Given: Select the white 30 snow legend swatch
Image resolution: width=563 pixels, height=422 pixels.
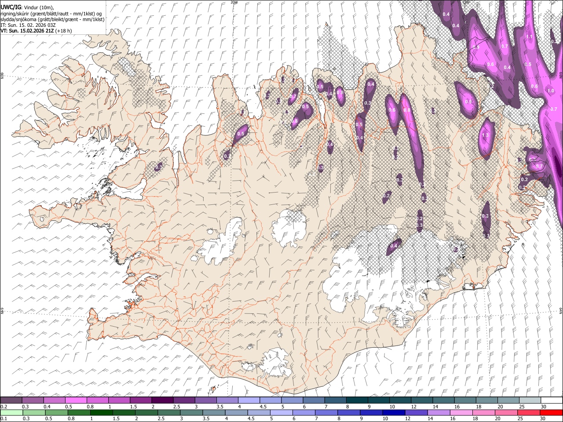Looking at the screenshot, I should [552, 400].
